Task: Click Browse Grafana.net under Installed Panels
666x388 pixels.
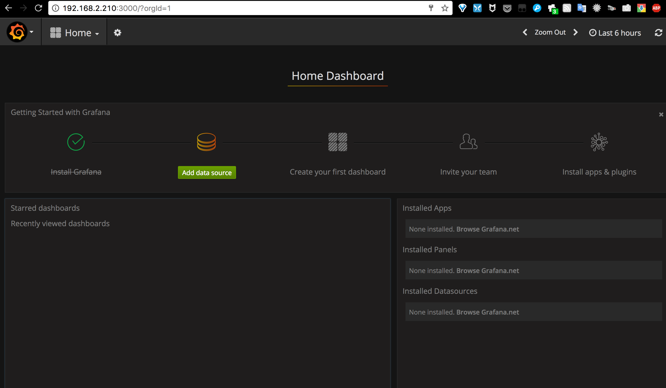Action: [488, 271]
